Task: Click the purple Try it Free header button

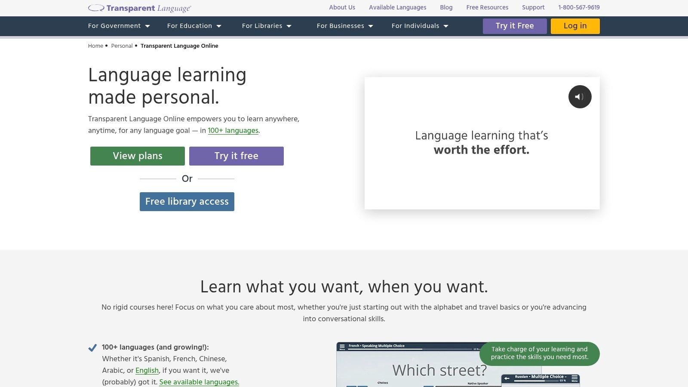Action: tap(515, 26)
